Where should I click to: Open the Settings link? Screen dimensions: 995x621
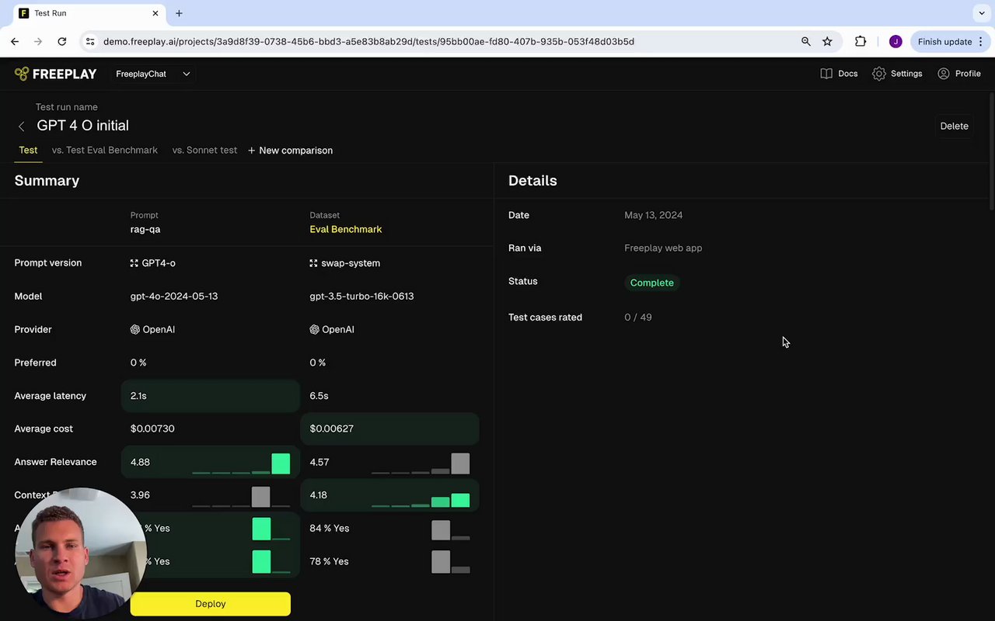coord(898,74)
